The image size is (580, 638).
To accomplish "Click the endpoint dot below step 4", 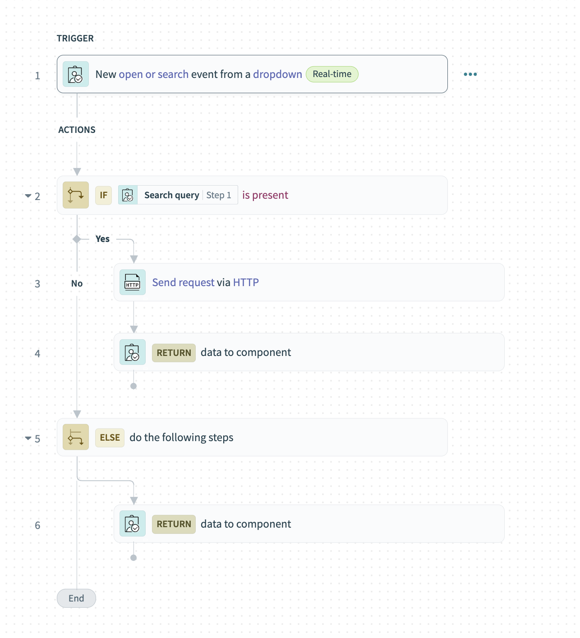I will point(133,386).
